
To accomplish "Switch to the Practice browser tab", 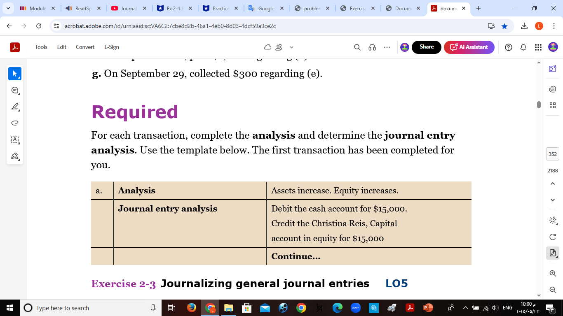I will pos(221,8).
